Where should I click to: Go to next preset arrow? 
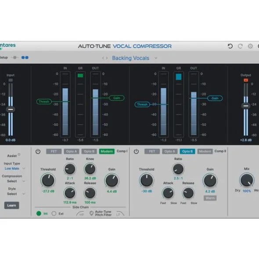[107, 58]
